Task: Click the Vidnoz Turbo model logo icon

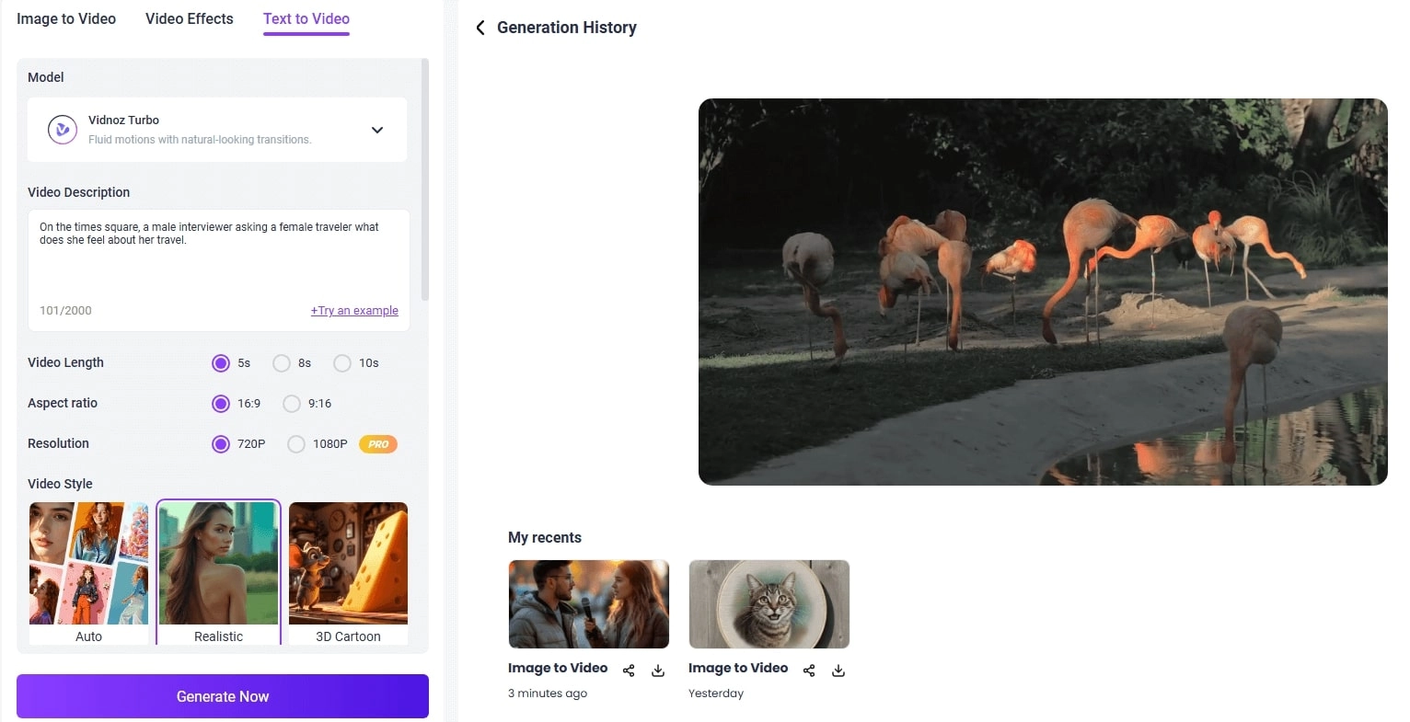Action: 62,129
